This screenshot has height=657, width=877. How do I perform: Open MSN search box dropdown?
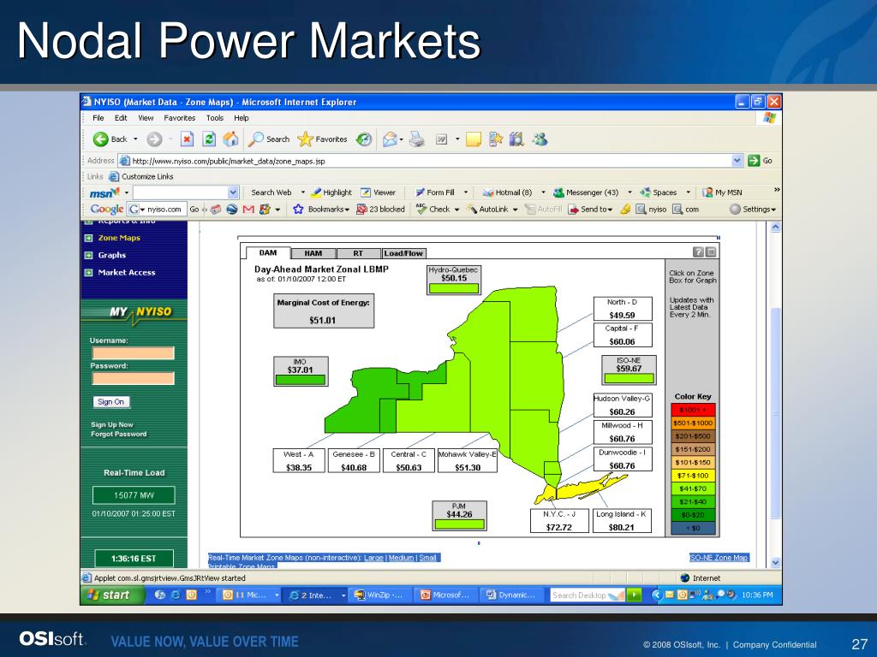click(233, 192)
